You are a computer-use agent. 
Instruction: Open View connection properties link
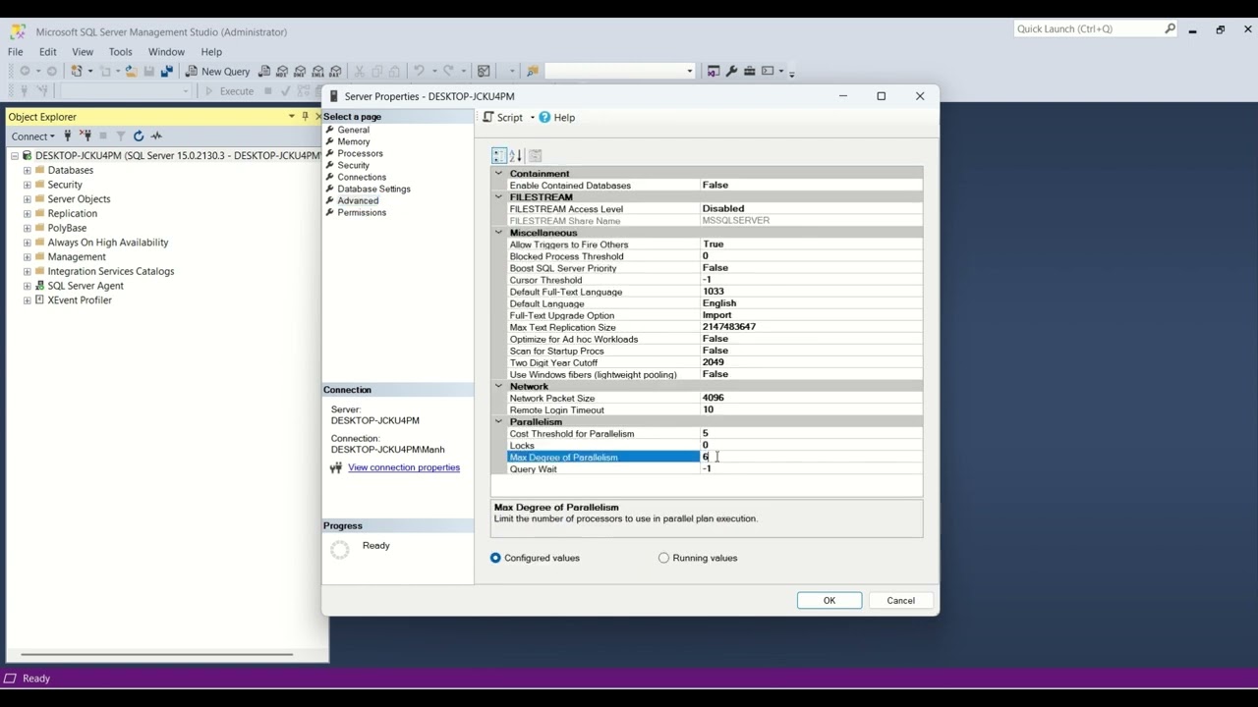pos(404,467)
